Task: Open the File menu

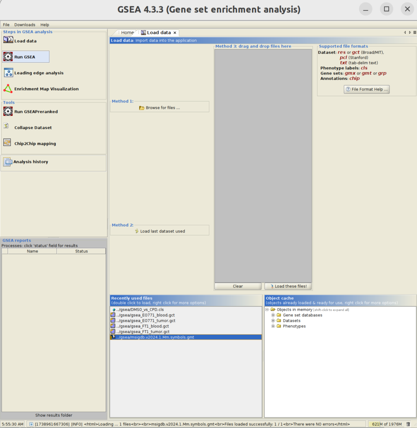Action: click(6, 25)
